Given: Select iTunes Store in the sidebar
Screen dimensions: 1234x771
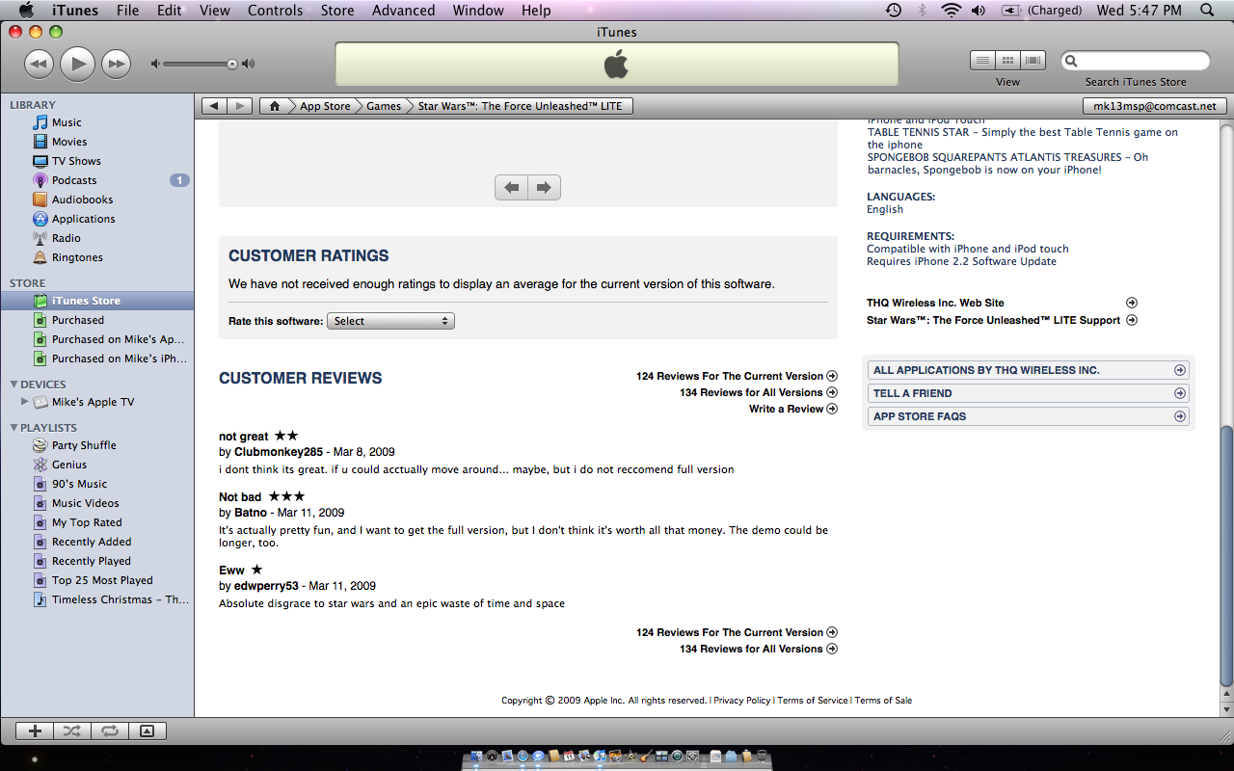Looking at the screenshot, I should pos(96,301).
